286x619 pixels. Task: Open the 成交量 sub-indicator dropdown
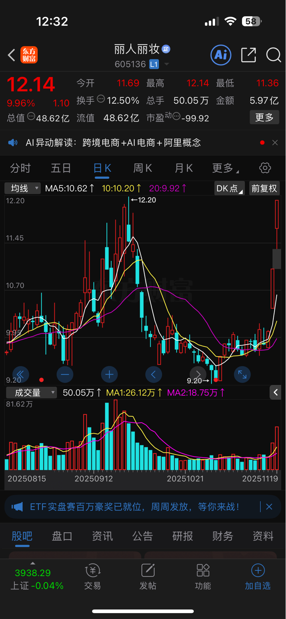[31, 393]
